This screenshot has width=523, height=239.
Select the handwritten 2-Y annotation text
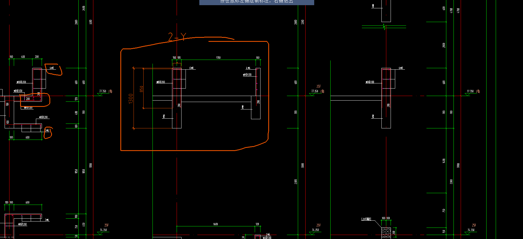coord(177,37)
